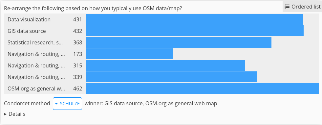The image size is (322, 125).
Task: Click the Navigation & routing bar valued 339
Action: tap(171, 77)
